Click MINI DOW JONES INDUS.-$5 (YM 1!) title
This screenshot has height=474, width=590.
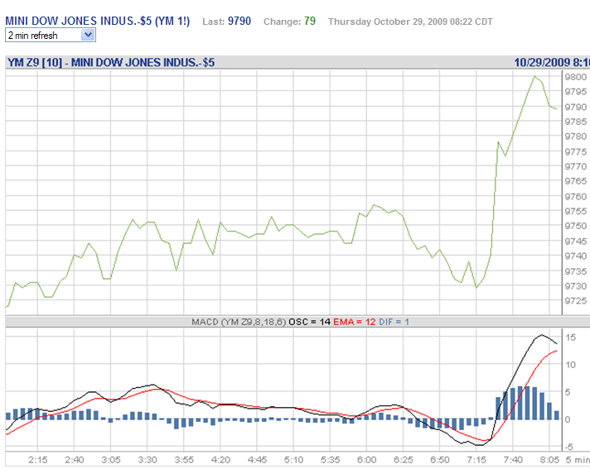click(x=98, y=21)
